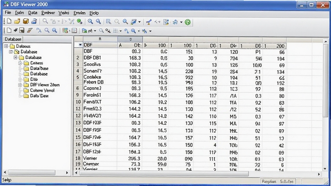Open the 'pE' dropdown in second toolbar

pos(95,31)
